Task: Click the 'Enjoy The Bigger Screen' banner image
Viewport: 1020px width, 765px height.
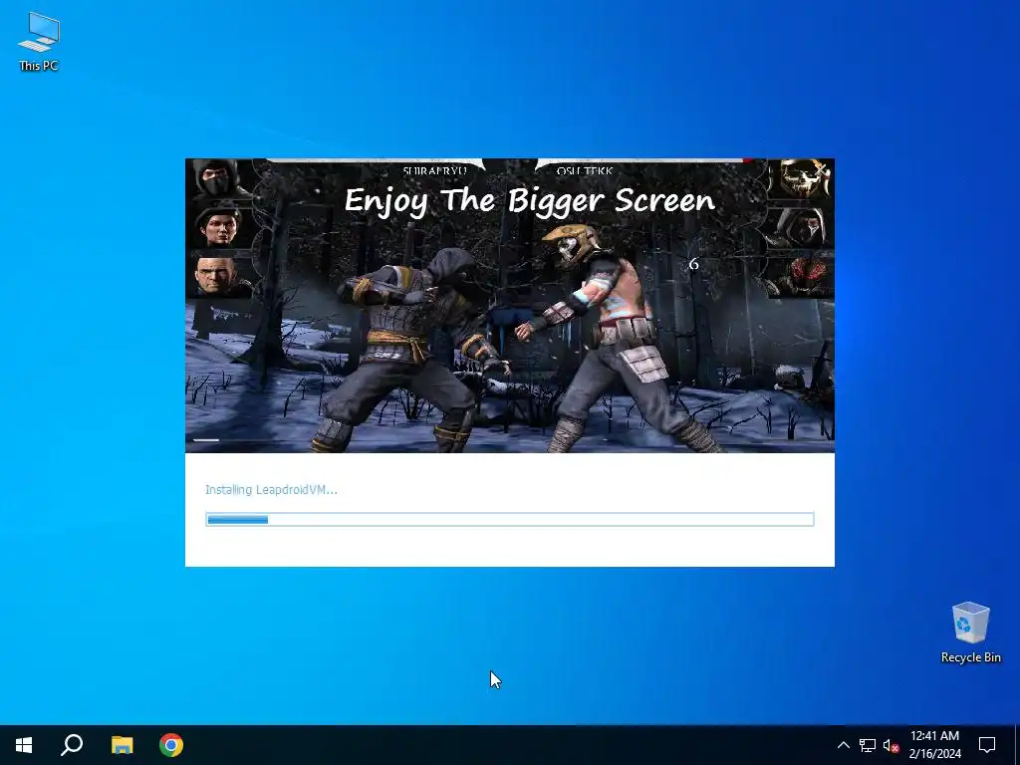Action: tap(510, 306)
